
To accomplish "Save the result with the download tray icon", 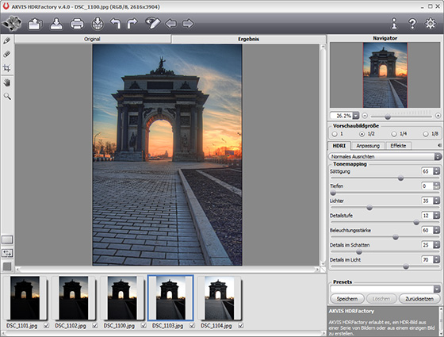I will [x=56, y=24].
